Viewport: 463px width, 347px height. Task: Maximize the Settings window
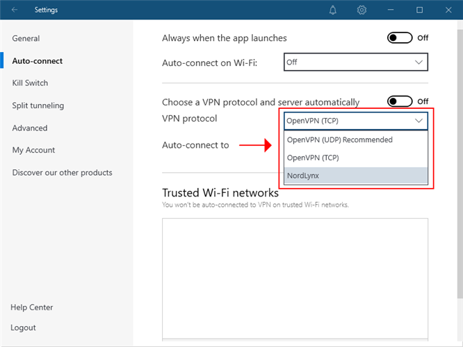420,10
